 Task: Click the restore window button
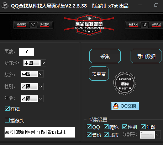[x=156, y=5]
